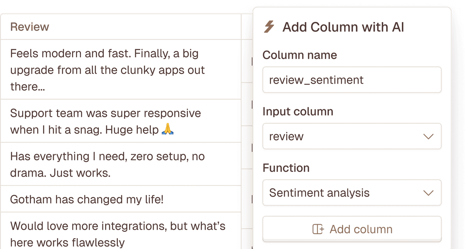465x249 pixels.
Task: Click the chevron arrow in the Input column field
Action: (428, 136)
